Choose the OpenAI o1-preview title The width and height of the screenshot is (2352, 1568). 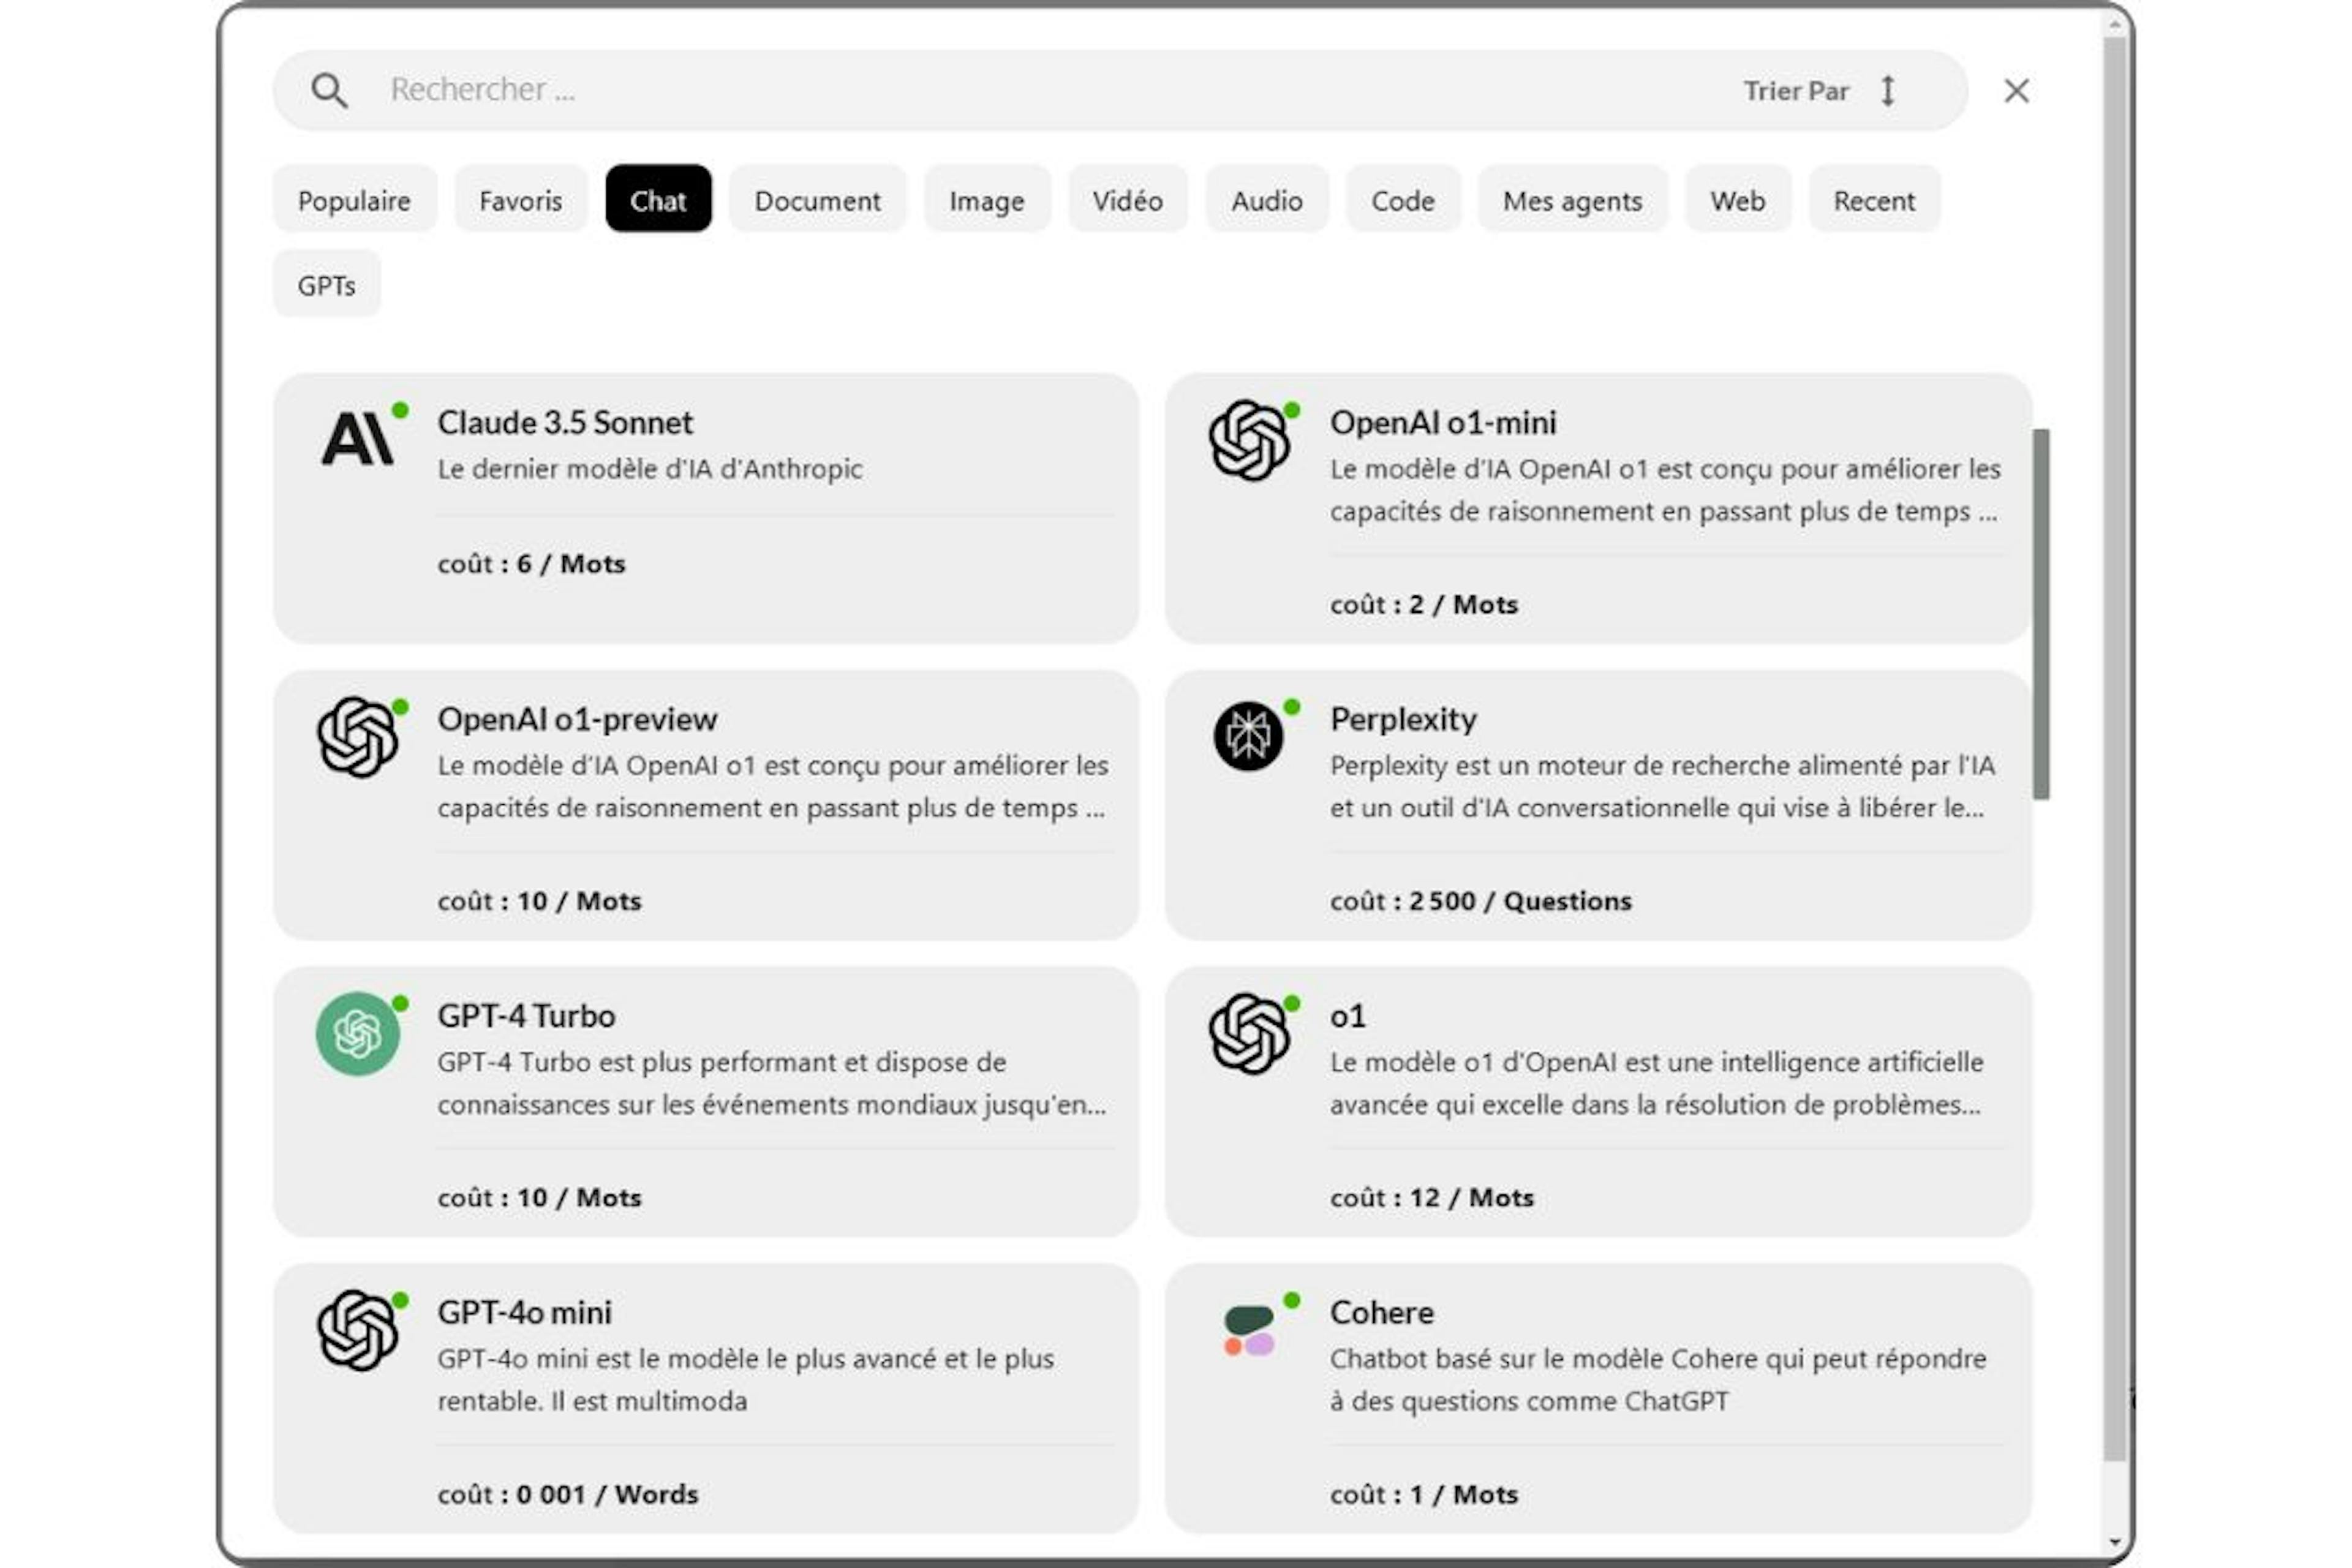point(577,720)
